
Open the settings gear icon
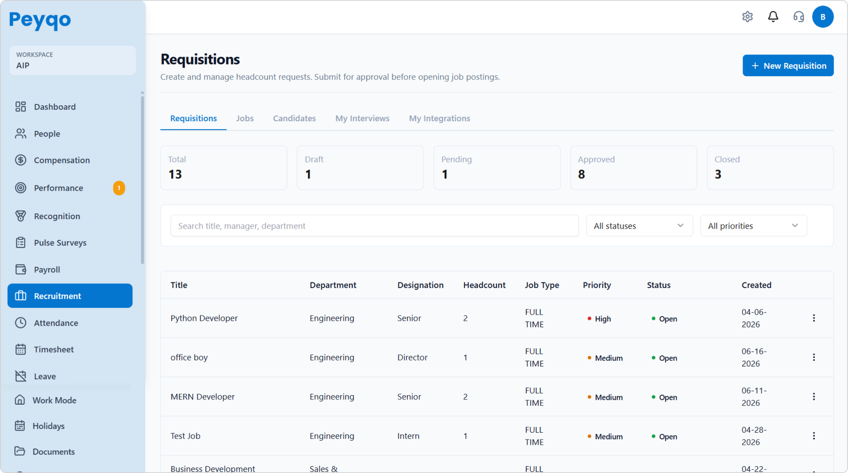pyautogui.click(x=747, y=17)
